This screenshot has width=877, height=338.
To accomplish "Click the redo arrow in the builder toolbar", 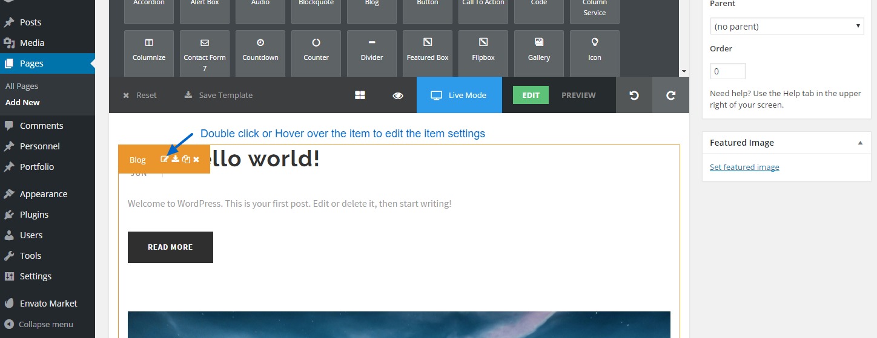I will point(670,95).
